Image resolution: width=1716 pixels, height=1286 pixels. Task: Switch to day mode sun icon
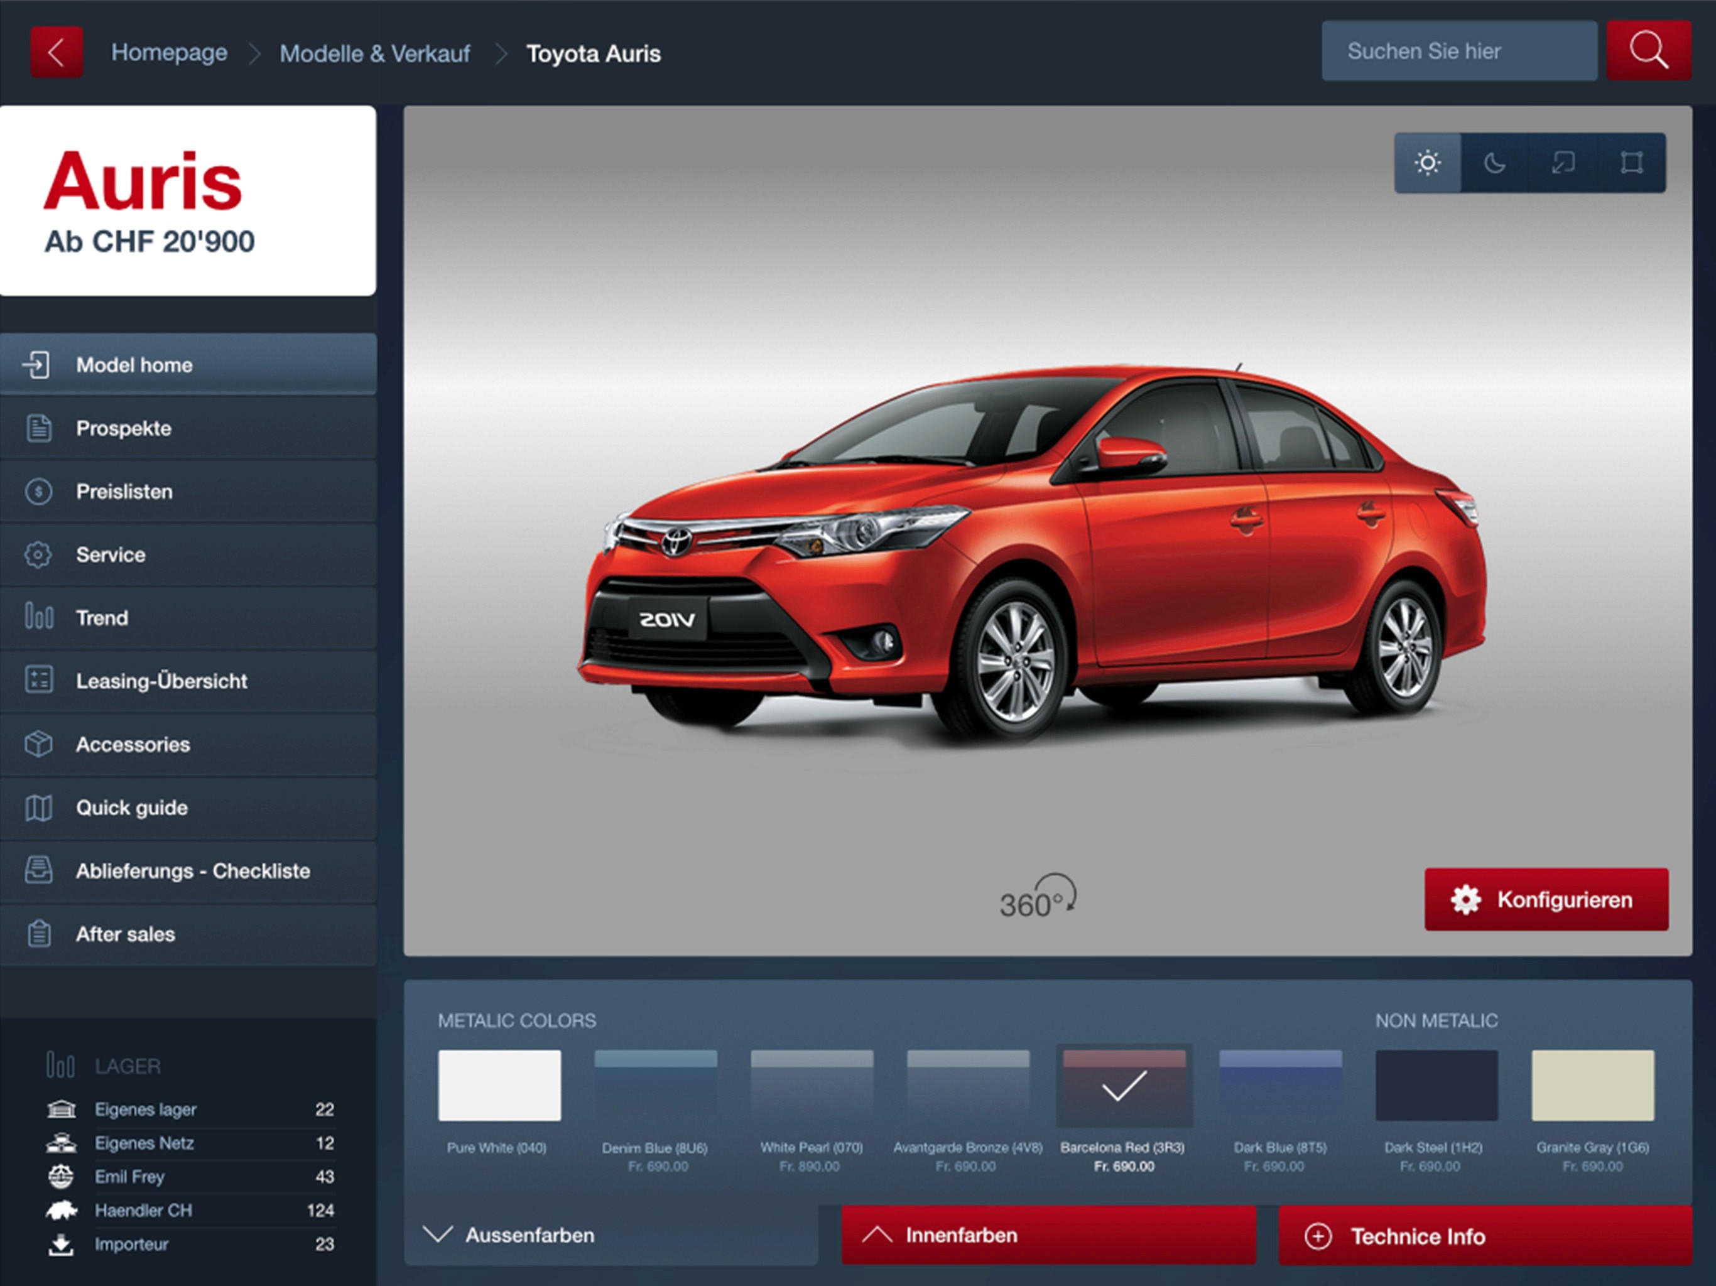click(x=1428, y=163)
